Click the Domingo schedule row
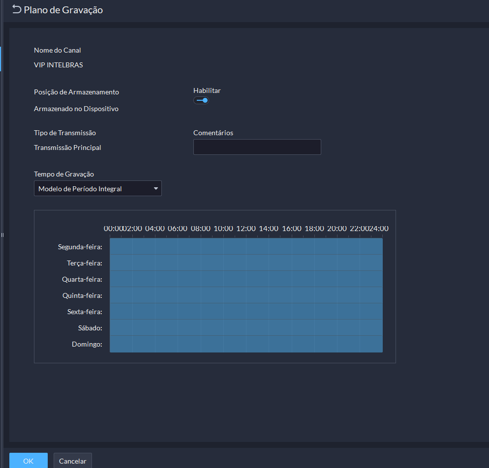 point(246,344)
